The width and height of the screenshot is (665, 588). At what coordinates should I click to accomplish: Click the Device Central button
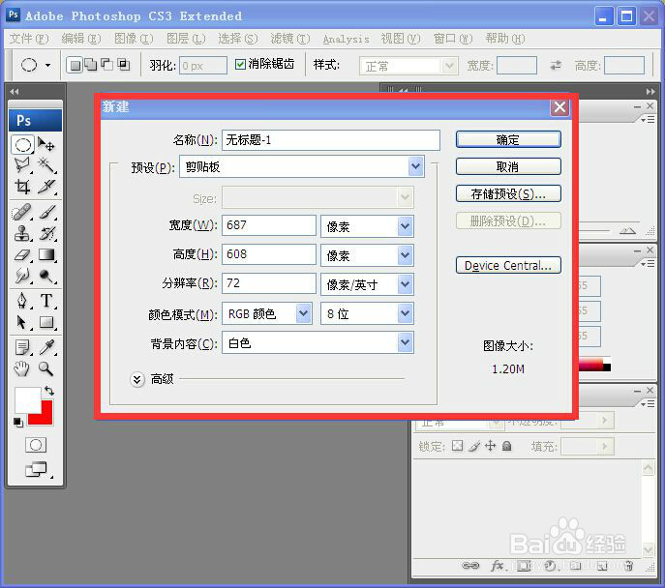tap(508, 265)
